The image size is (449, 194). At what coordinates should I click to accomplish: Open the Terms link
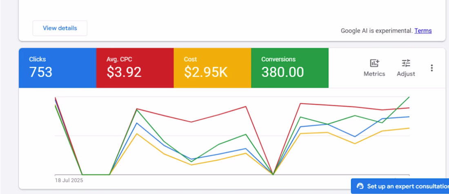pyautogui.click(x=423, y=31)
